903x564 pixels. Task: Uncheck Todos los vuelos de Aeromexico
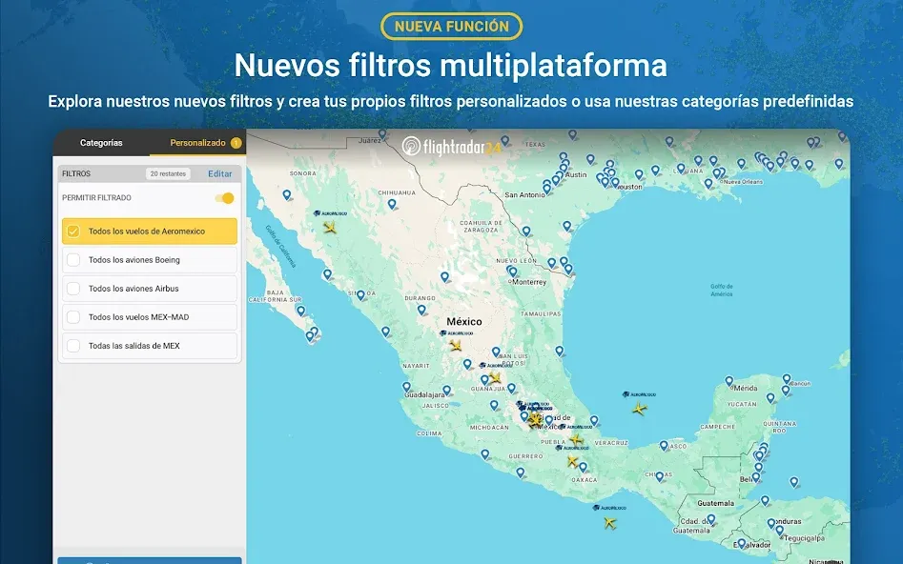click(73, 232)
